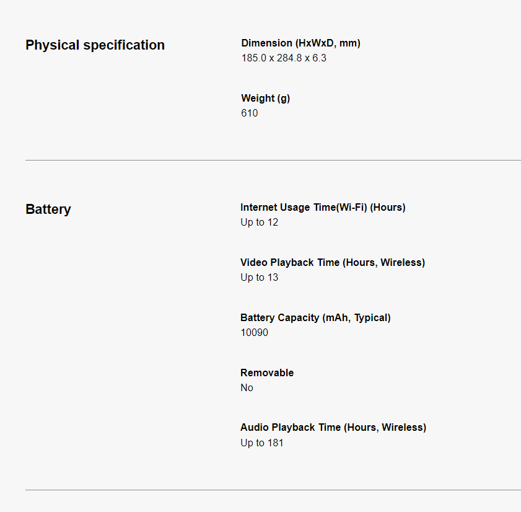Click the "Up to 181" value
The image size is (521, 512).
pyautogui.click(x=261, y=443)
